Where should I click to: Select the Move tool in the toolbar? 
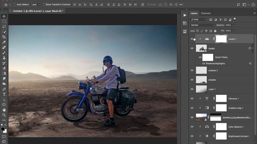4,16
